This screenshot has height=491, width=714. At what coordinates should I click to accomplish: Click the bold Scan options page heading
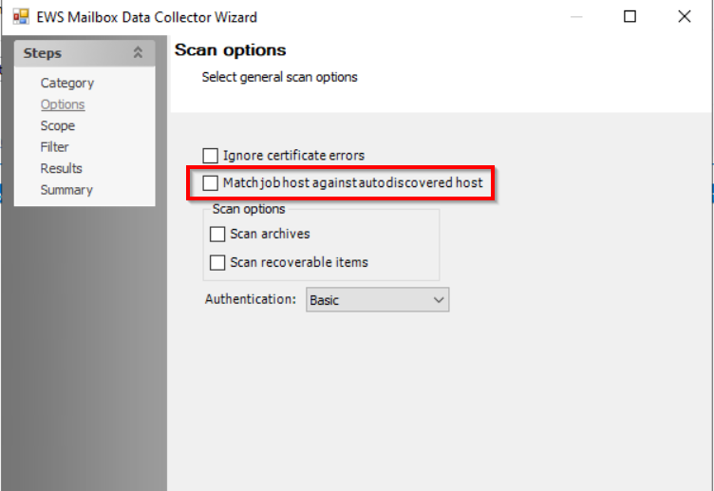click(x=230, y=50)
